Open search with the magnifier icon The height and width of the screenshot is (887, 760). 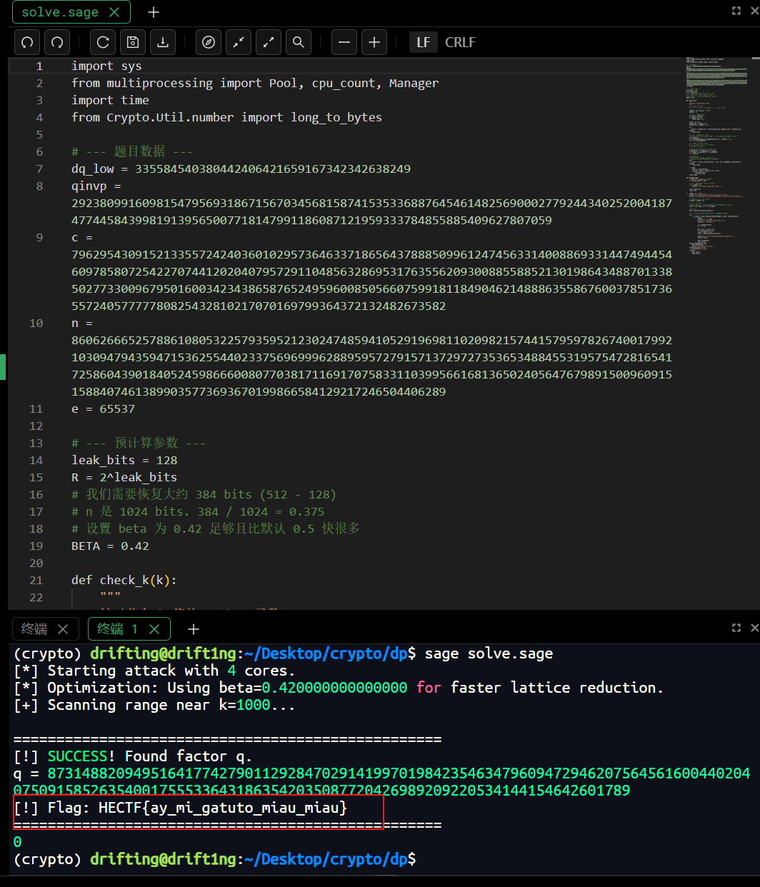[x=298, y=42]
